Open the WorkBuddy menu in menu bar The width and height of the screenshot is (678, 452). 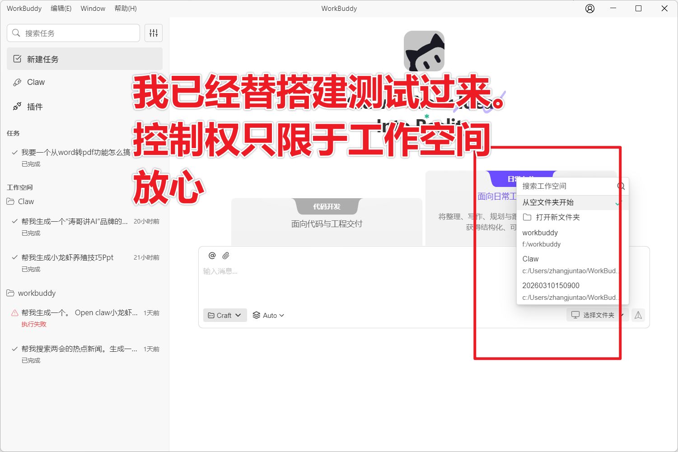point(24,9)
